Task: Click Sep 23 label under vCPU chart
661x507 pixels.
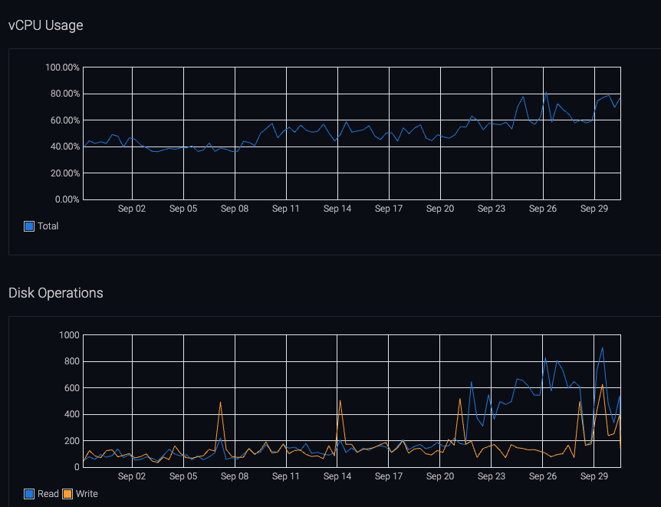Action: pyautogui.click(x=492, y=209)
